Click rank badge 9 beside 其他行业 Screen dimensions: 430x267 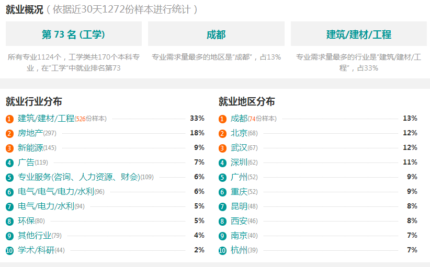(9, 236)
